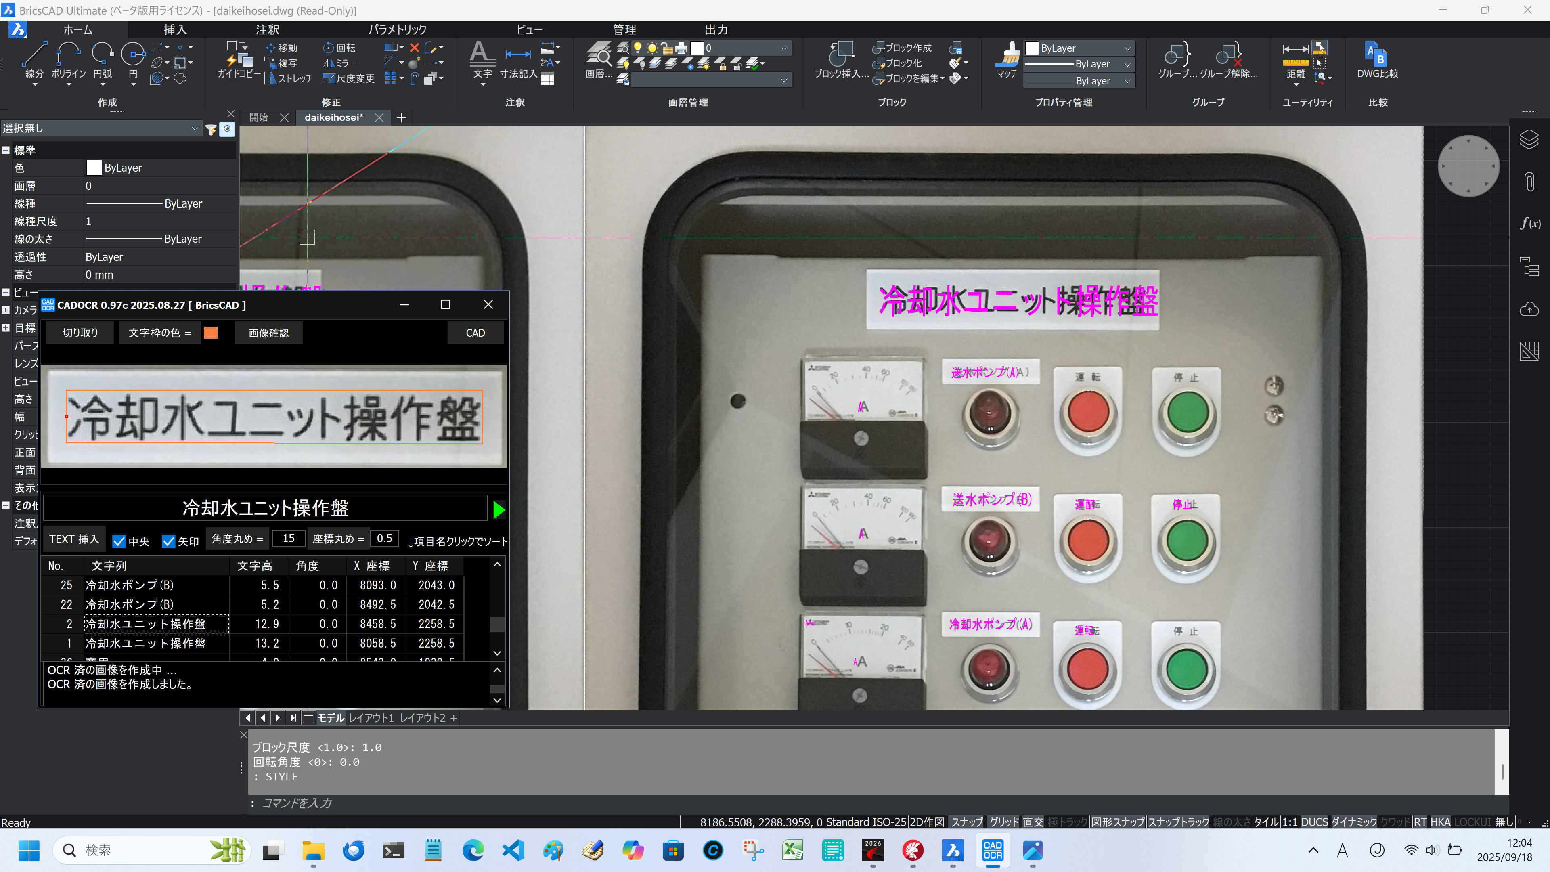Uncheck the 中央 checkbox
1550x872 pixels.
pos(119,541)
